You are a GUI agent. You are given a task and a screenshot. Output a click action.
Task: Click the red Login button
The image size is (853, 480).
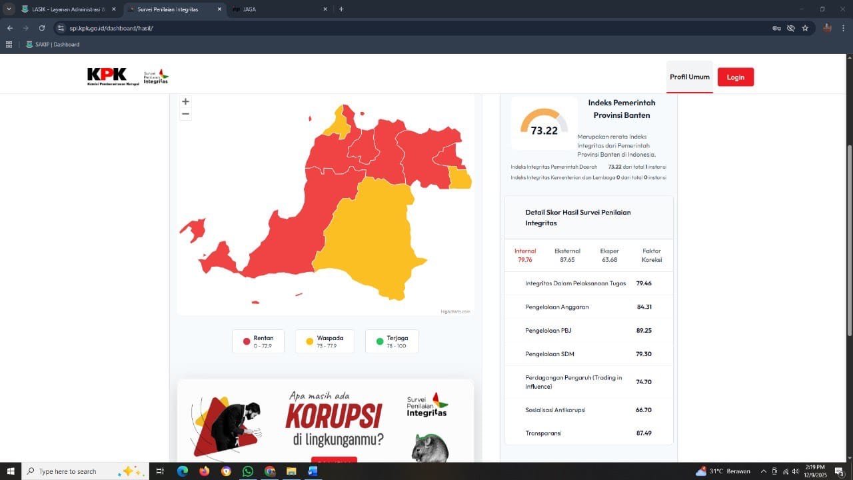(x=736, y=77)
